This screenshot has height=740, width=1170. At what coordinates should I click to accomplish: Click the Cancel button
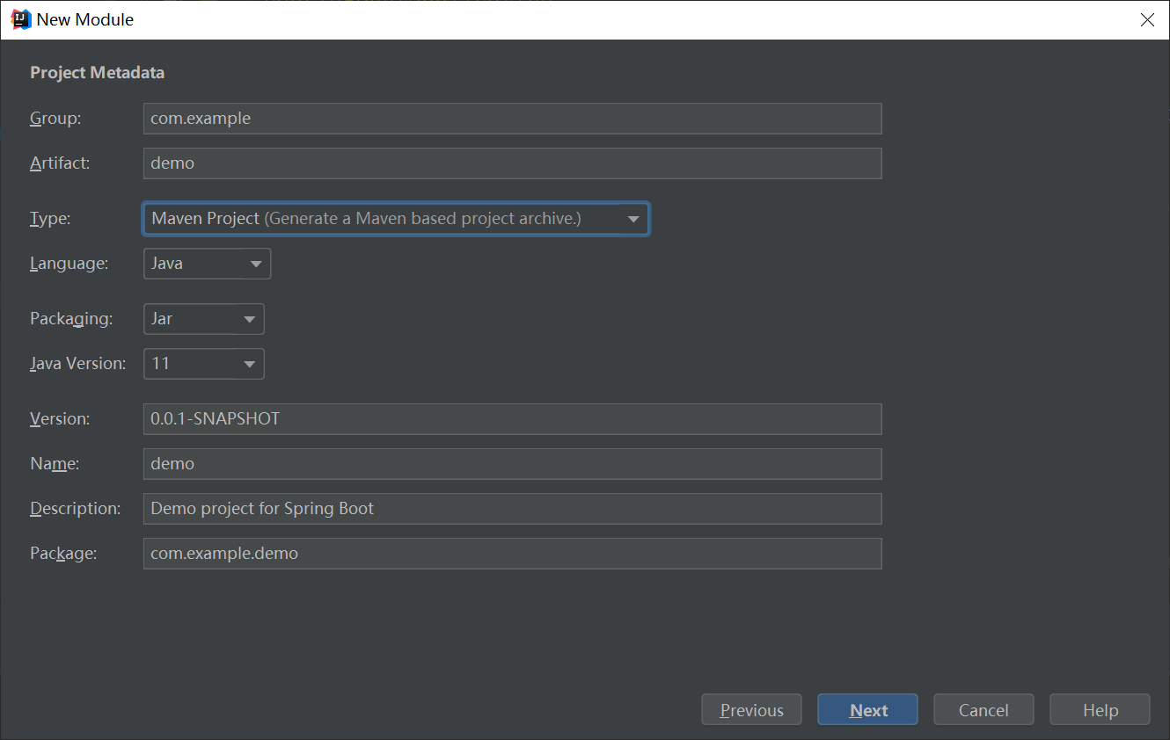pos(984,710)
